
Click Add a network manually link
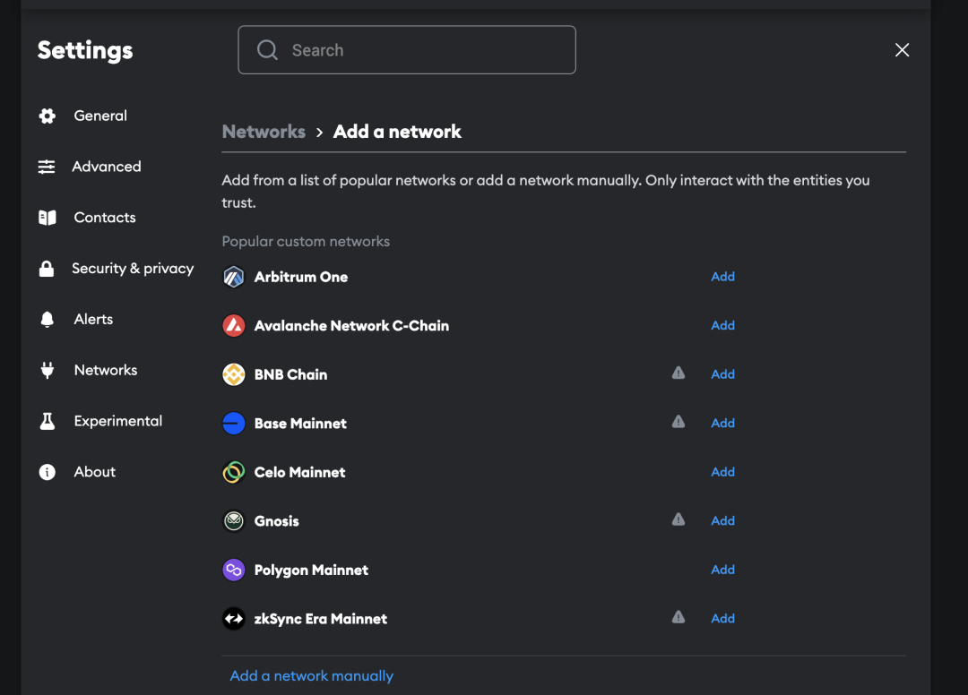(312, 676)
